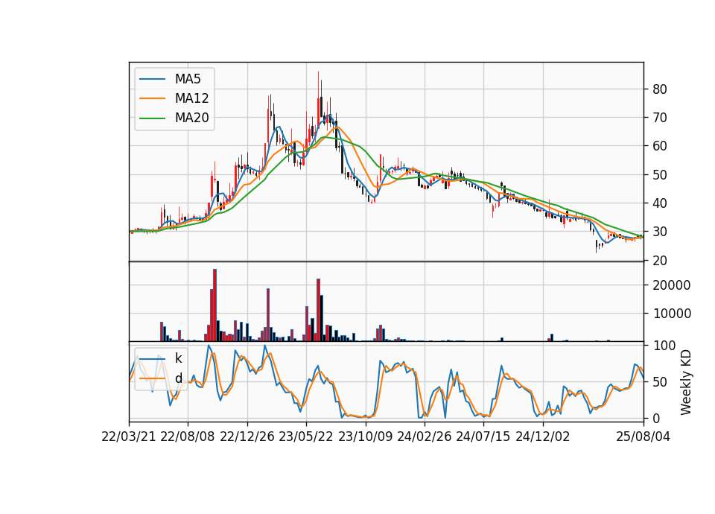Image resolution: width=715 pixels, height=514 pixels.
Task: Click the Weekly KD axis title
Action: coord(686,382)
